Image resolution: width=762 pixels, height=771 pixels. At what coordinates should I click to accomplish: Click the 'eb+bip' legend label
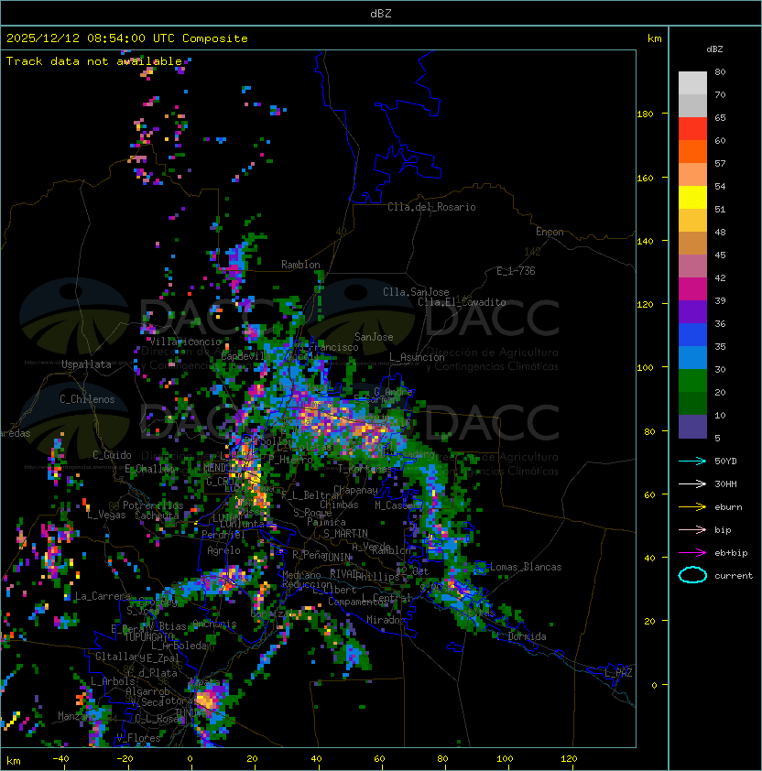(x=731, y=553)
